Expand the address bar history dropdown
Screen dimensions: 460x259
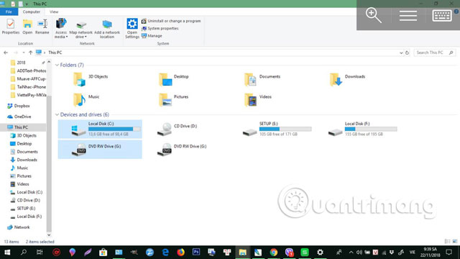(x=401, y=53)
